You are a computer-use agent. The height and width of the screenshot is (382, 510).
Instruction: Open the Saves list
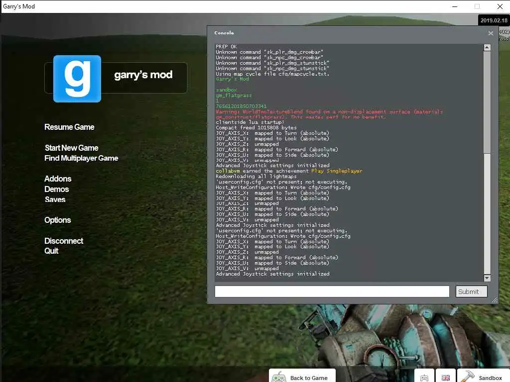coord(55,199)
